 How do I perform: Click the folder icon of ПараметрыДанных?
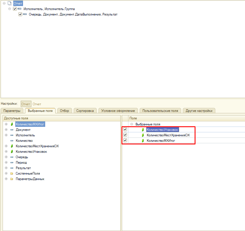pos(12,179)
